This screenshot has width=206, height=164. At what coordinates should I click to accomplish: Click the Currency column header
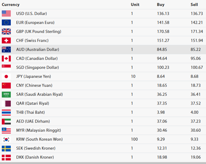pos(11,4)
